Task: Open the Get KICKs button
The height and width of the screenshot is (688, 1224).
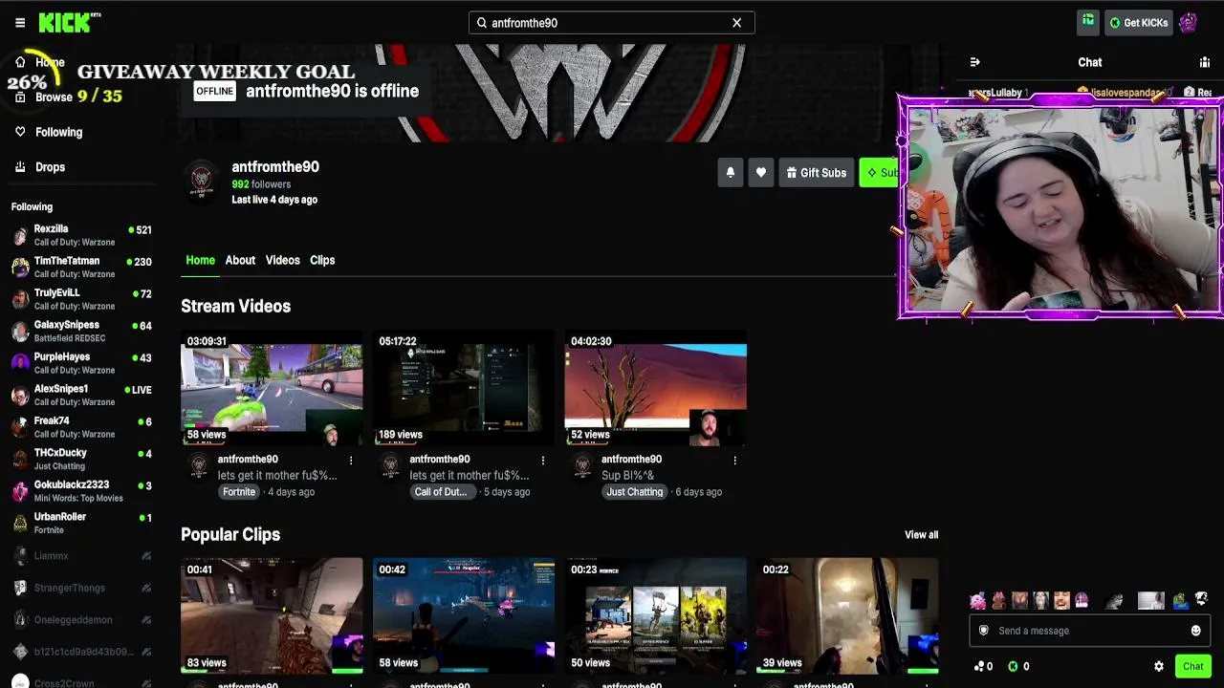Action: [1138, 23]
